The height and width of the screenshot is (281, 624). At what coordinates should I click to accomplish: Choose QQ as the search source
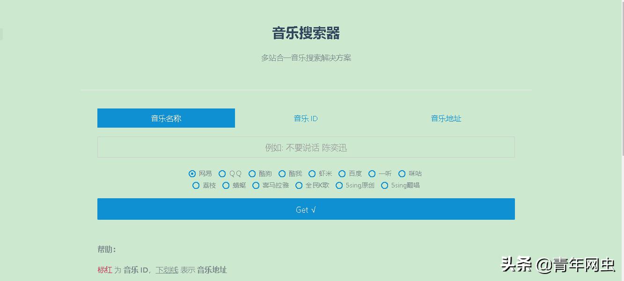pyautogui.click(x=222, y=173)
